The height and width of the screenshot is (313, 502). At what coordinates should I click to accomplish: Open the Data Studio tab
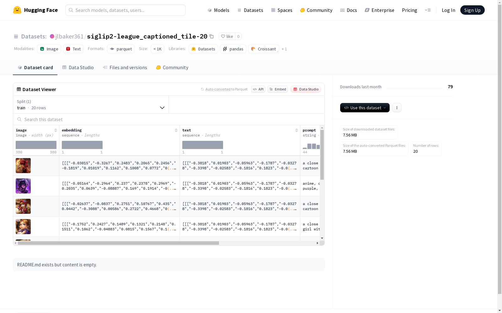[78, 68]
